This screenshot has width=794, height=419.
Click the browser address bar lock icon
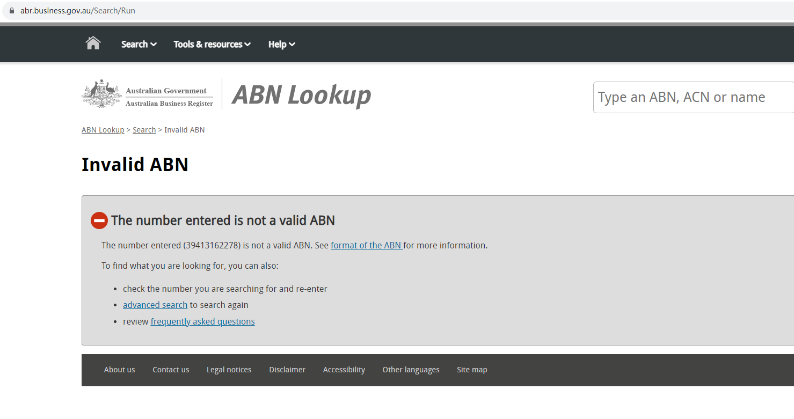point(12,11)
